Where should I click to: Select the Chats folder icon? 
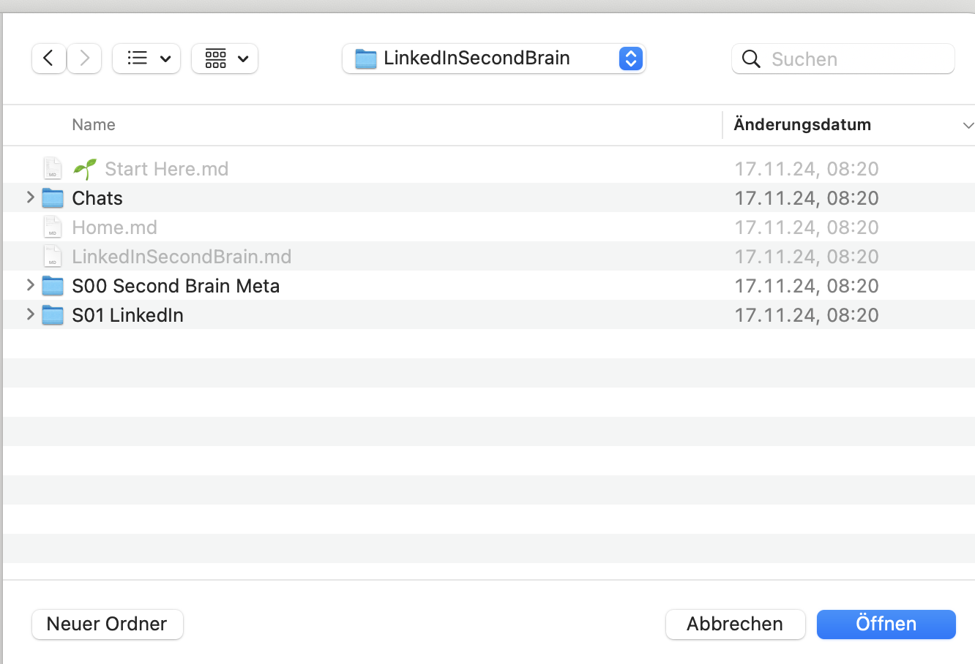tap(53, 198)
